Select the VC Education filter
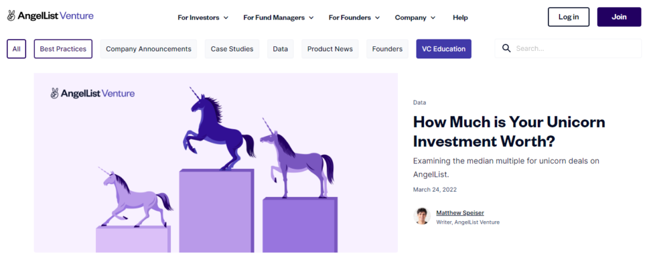The width and height of the screenshot is (651, 270). [444, 49]
